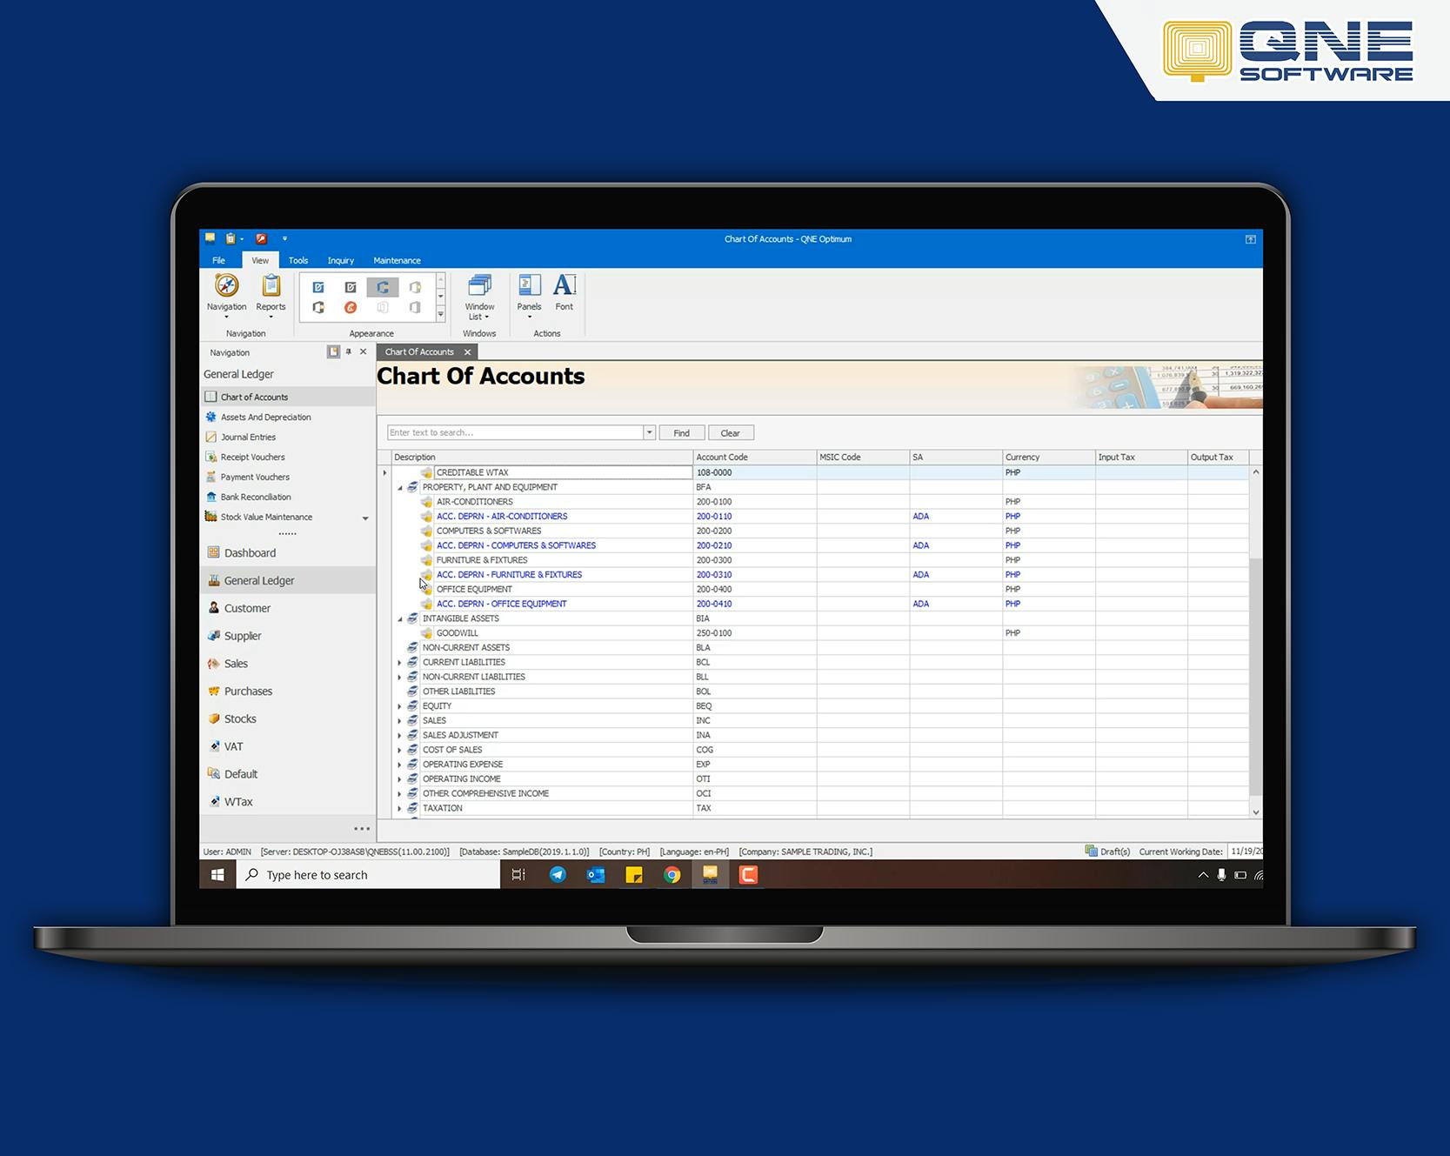Open Receipt Vouchers
This screenshot has height=1156, width=1450.
(x=251, y=457)
